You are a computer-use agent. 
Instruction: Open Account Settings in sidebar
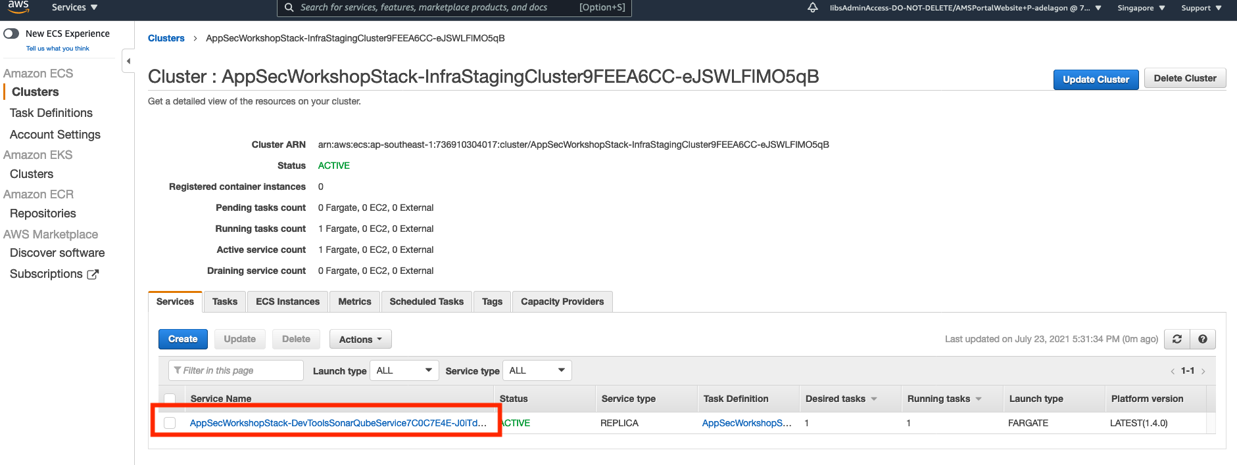(55, 135)
